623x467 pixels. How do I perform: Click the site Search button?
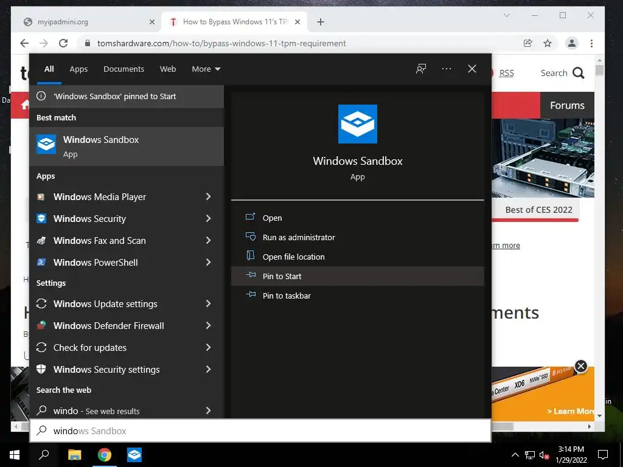point(562,73)
